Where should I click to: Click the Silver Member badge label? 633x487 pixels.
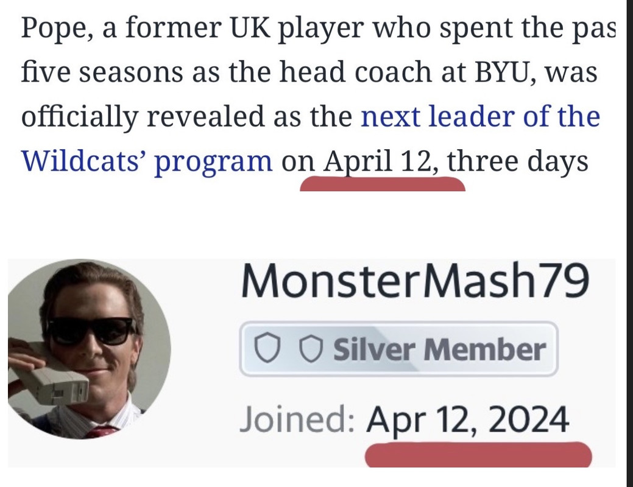coord(440,349)
